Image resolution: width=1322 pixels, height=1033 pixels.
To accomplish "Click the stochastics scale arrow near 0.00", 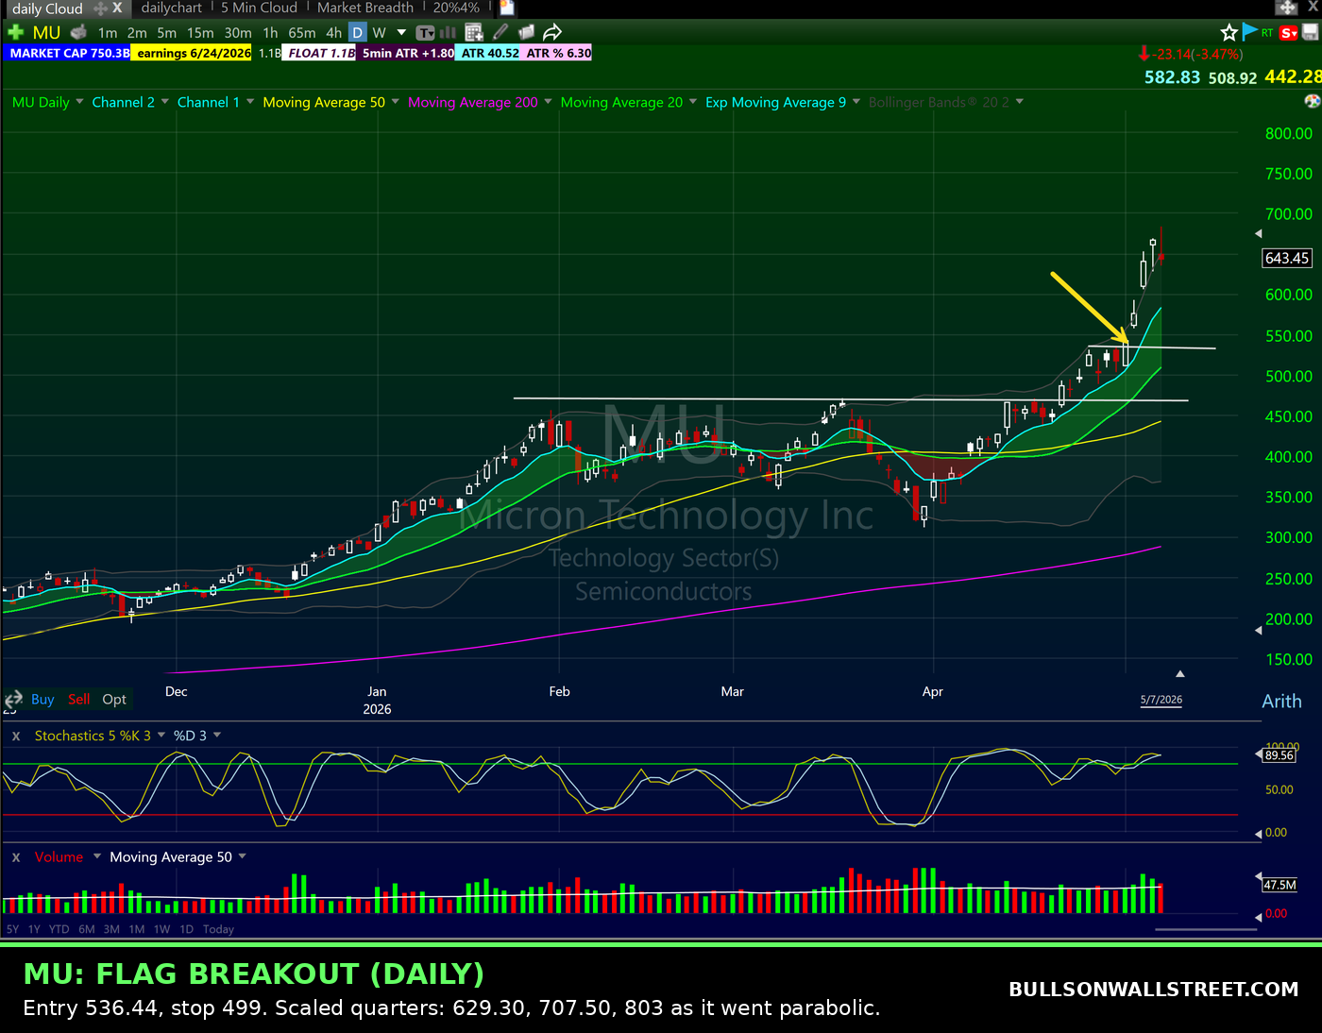I will click(x=1258, y=834).
